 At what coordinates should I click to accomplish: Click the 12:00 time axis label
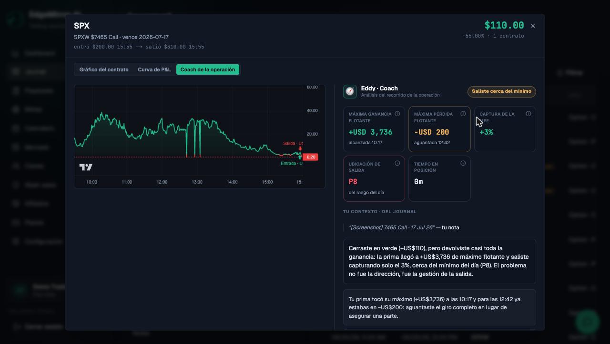[162, 182]
